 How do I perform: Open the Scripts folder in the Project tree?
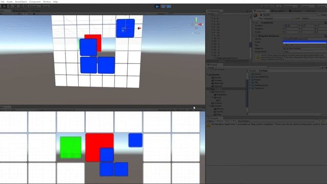point(217,106)
